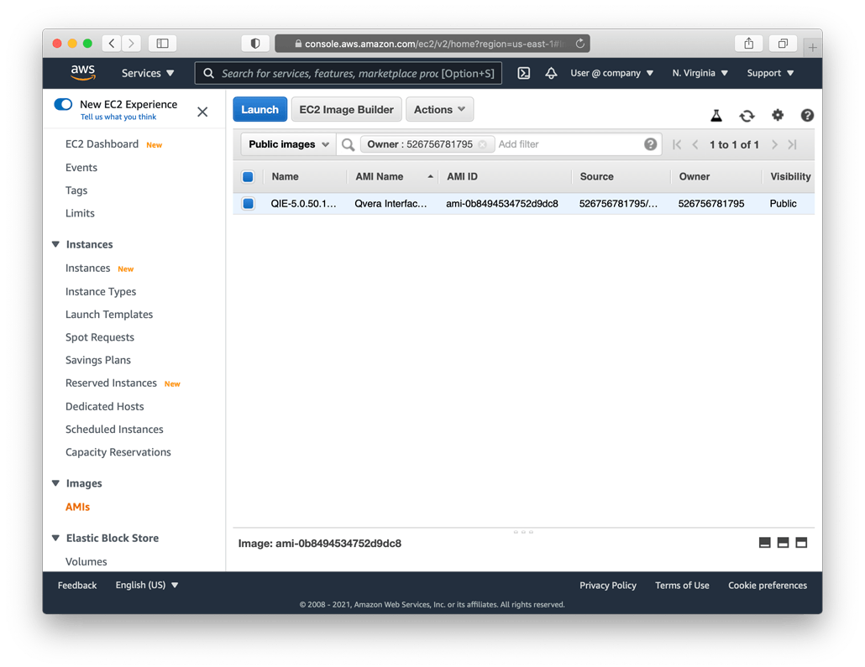Click the filter bar help icon

pos(650,143)
